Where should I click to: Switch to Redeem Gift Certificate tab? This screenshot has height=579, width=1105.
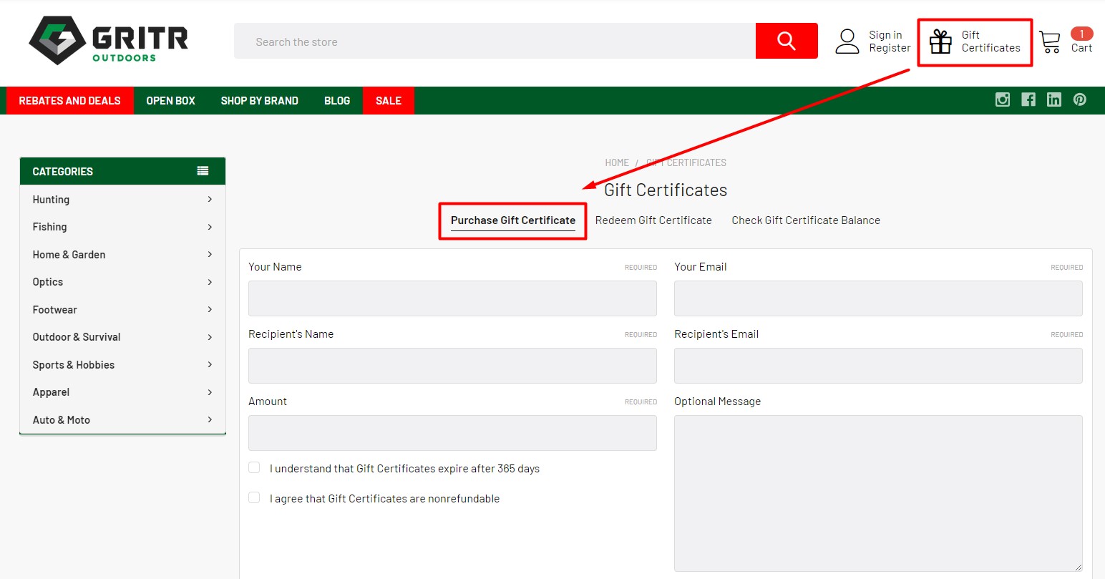point(653,220)
